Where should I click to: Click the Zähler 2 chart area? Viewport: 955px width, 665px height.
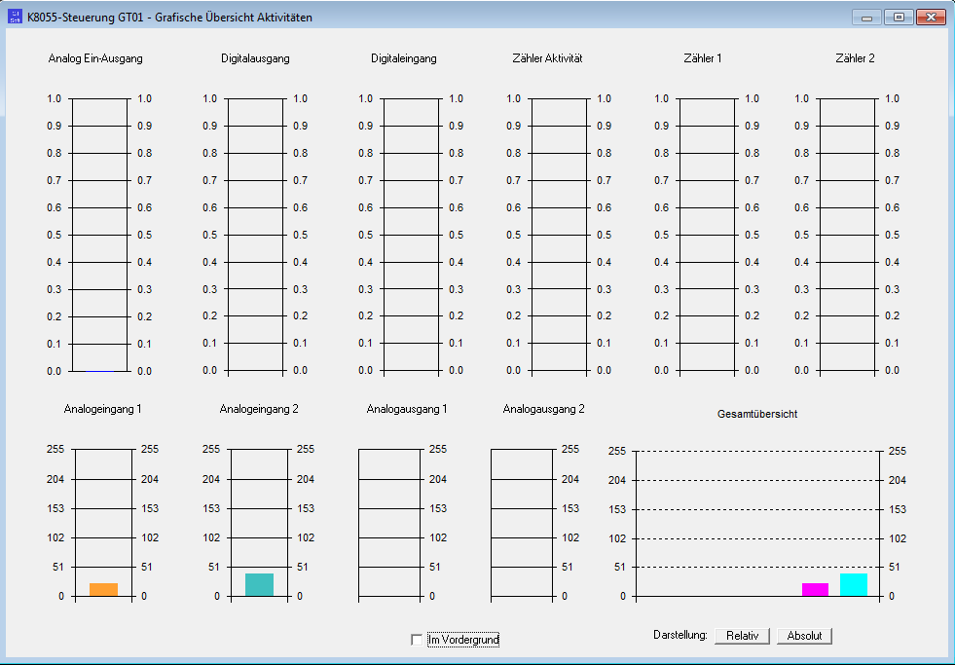[848, 235]
